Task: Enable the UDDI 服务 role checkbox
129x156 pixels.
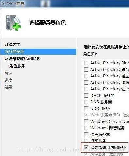Action: click(x=86, y=108)
